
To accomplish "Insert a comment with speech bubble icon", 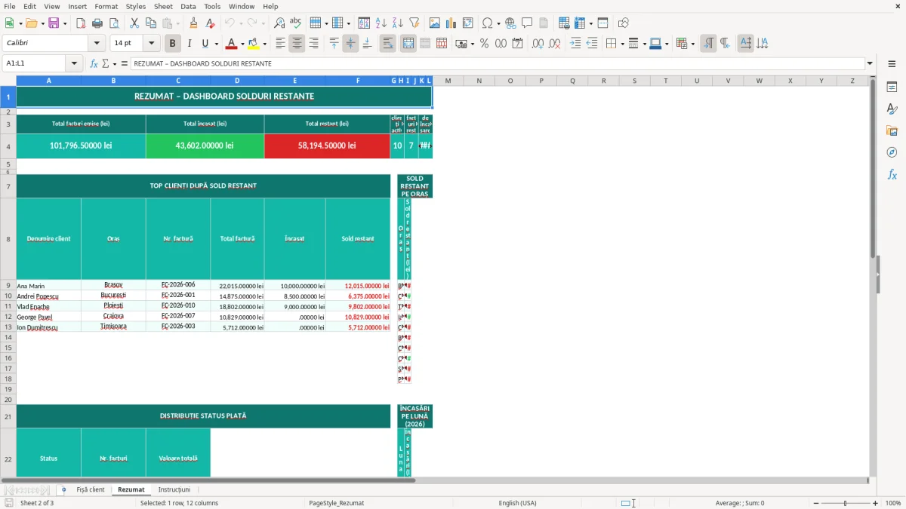I will pos(527,23).
